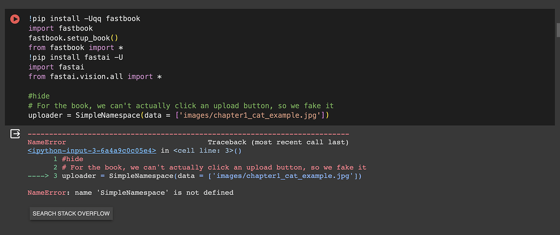560x235 pixels.
Task: Click the 'import fastbook' code line
Action: (x=60, y=28)
